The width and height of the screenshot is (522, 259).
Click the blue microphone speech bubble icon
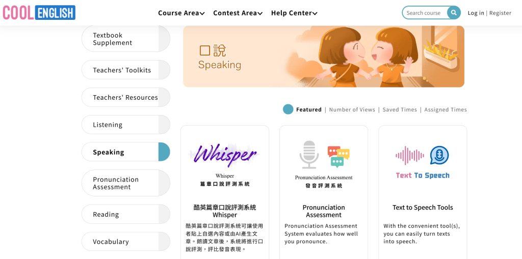(439, 155)
